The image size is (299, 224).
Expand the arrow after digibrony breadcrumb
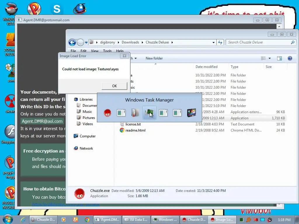(x=118, y=42)
